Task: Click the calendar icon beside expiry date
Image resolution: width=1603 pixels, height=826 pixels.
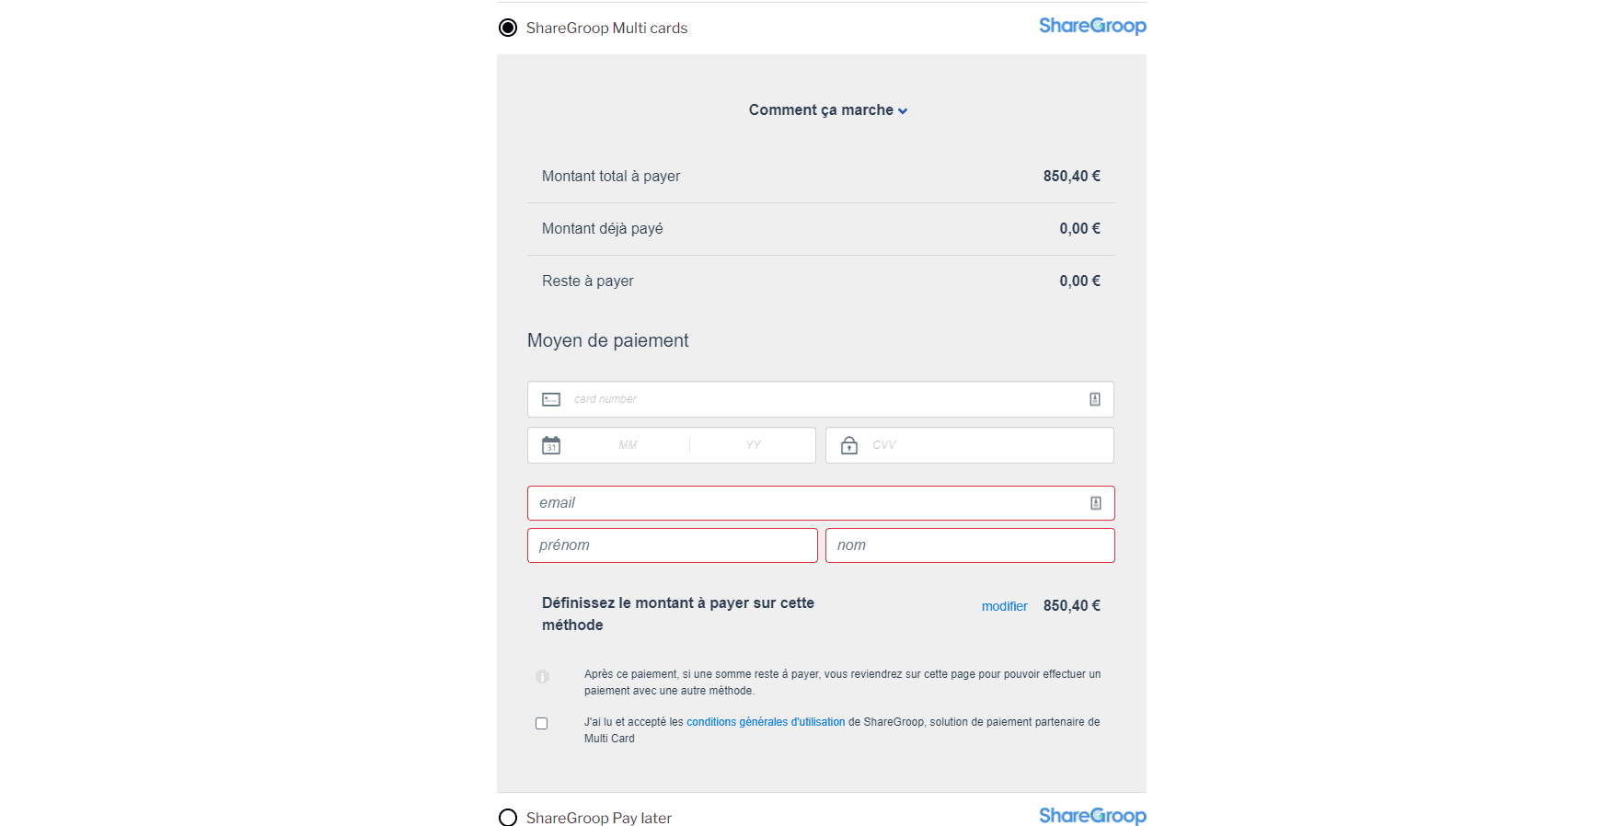Action: tap(551, 445)
